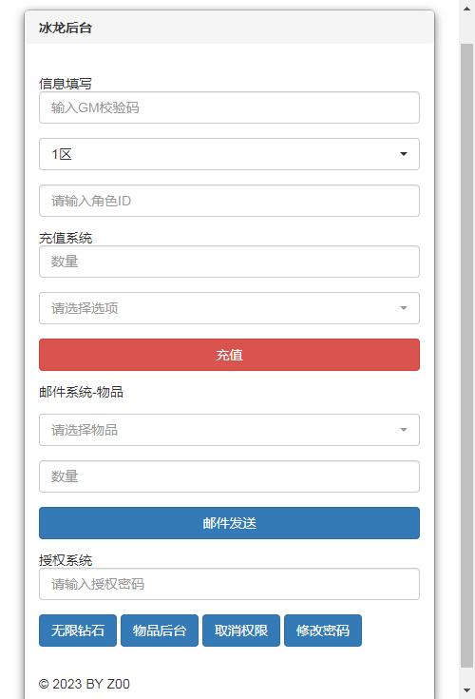Open the 1区 server dropdown

(229, 154)
